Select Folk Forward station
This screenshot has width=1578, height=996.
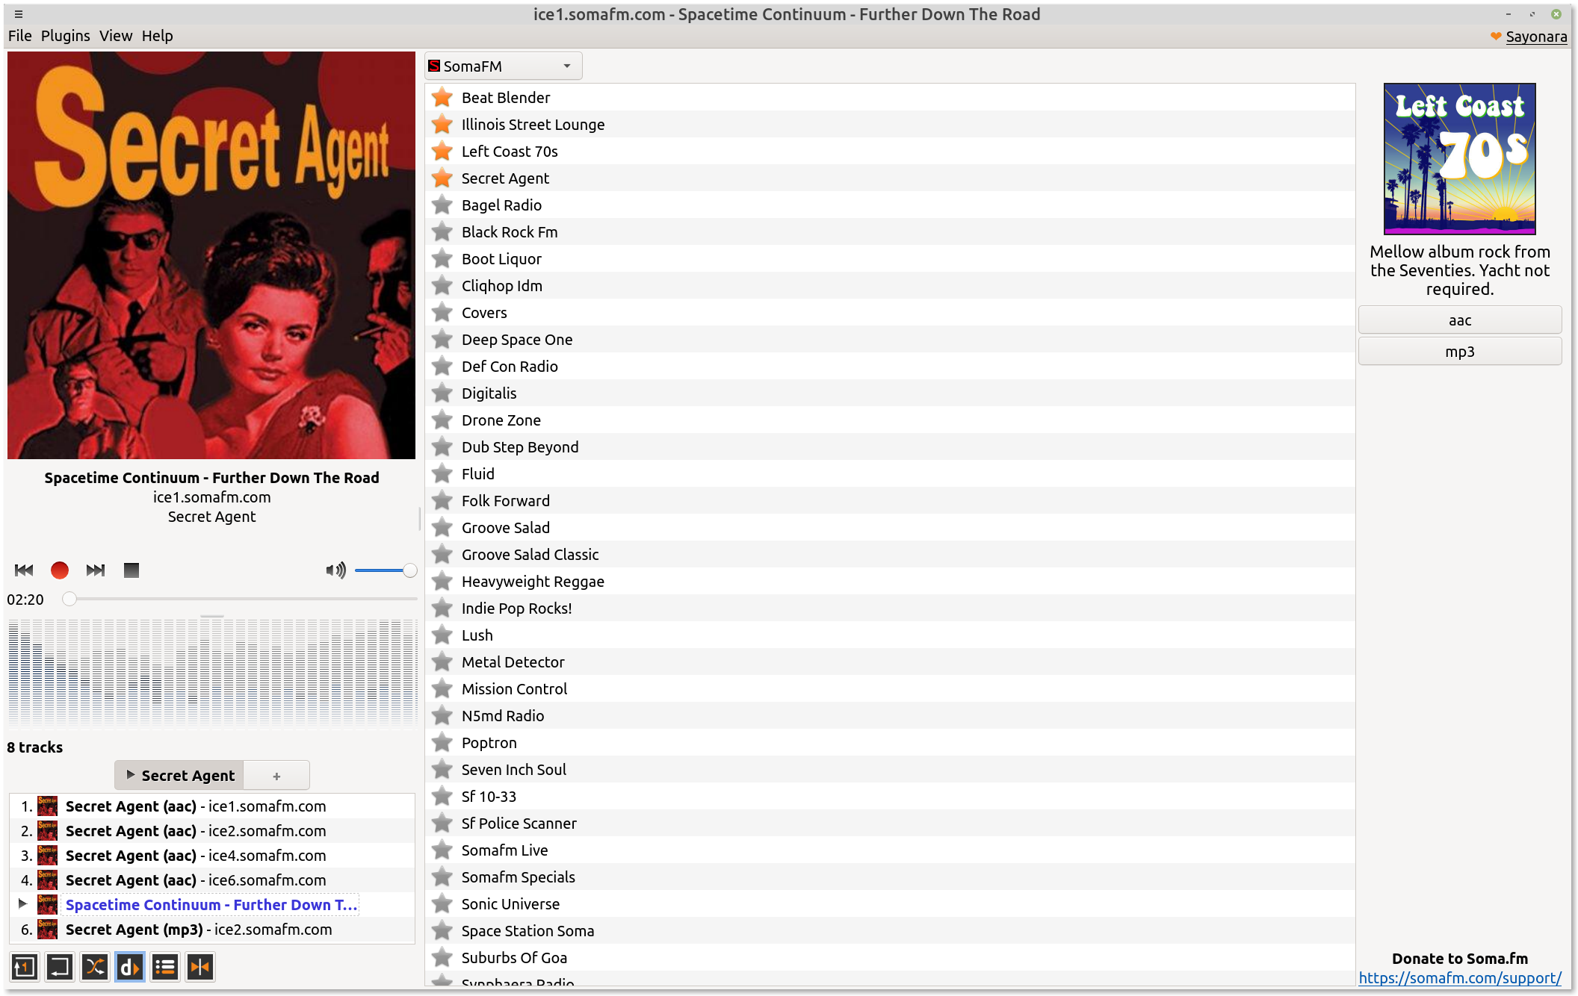pos(890,500)
